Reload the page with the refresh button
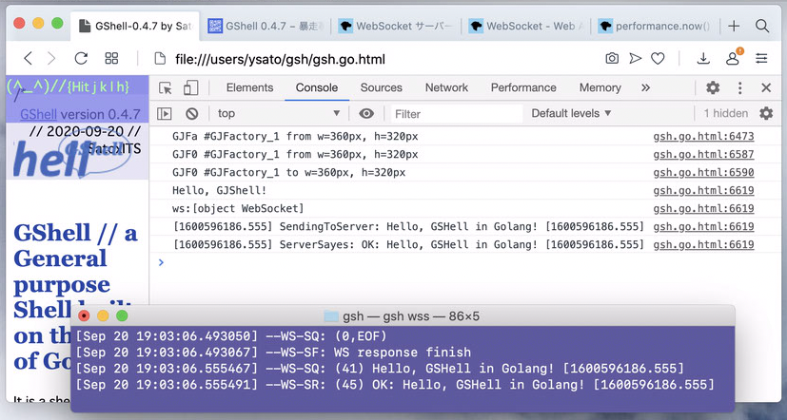The image size is (787, 420). 82,59
